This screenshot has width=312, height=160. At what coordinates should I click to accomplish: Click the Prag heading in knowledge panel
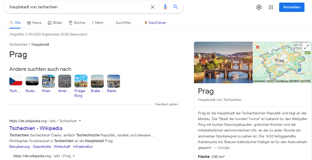(206, 91)
